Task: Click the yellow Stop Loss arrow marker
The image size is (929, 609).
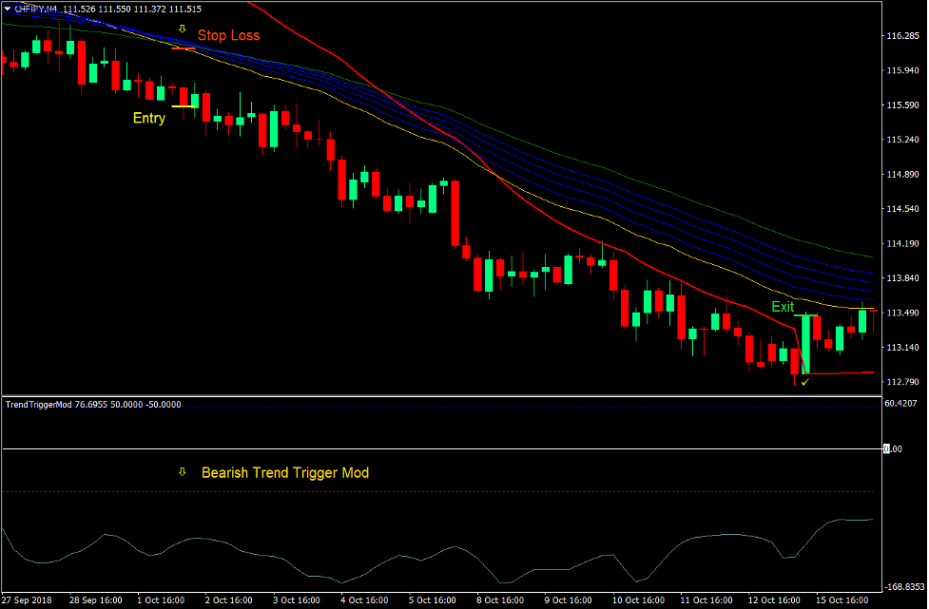Action: pos(183,27)
